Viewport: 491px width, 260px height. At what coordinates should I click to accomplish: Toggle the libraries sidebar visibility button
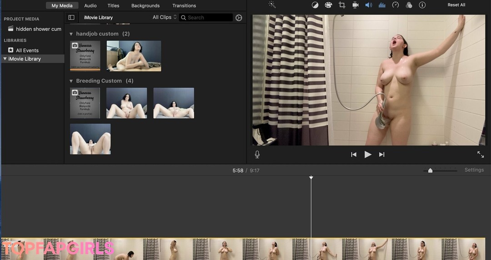pos(71,17)
